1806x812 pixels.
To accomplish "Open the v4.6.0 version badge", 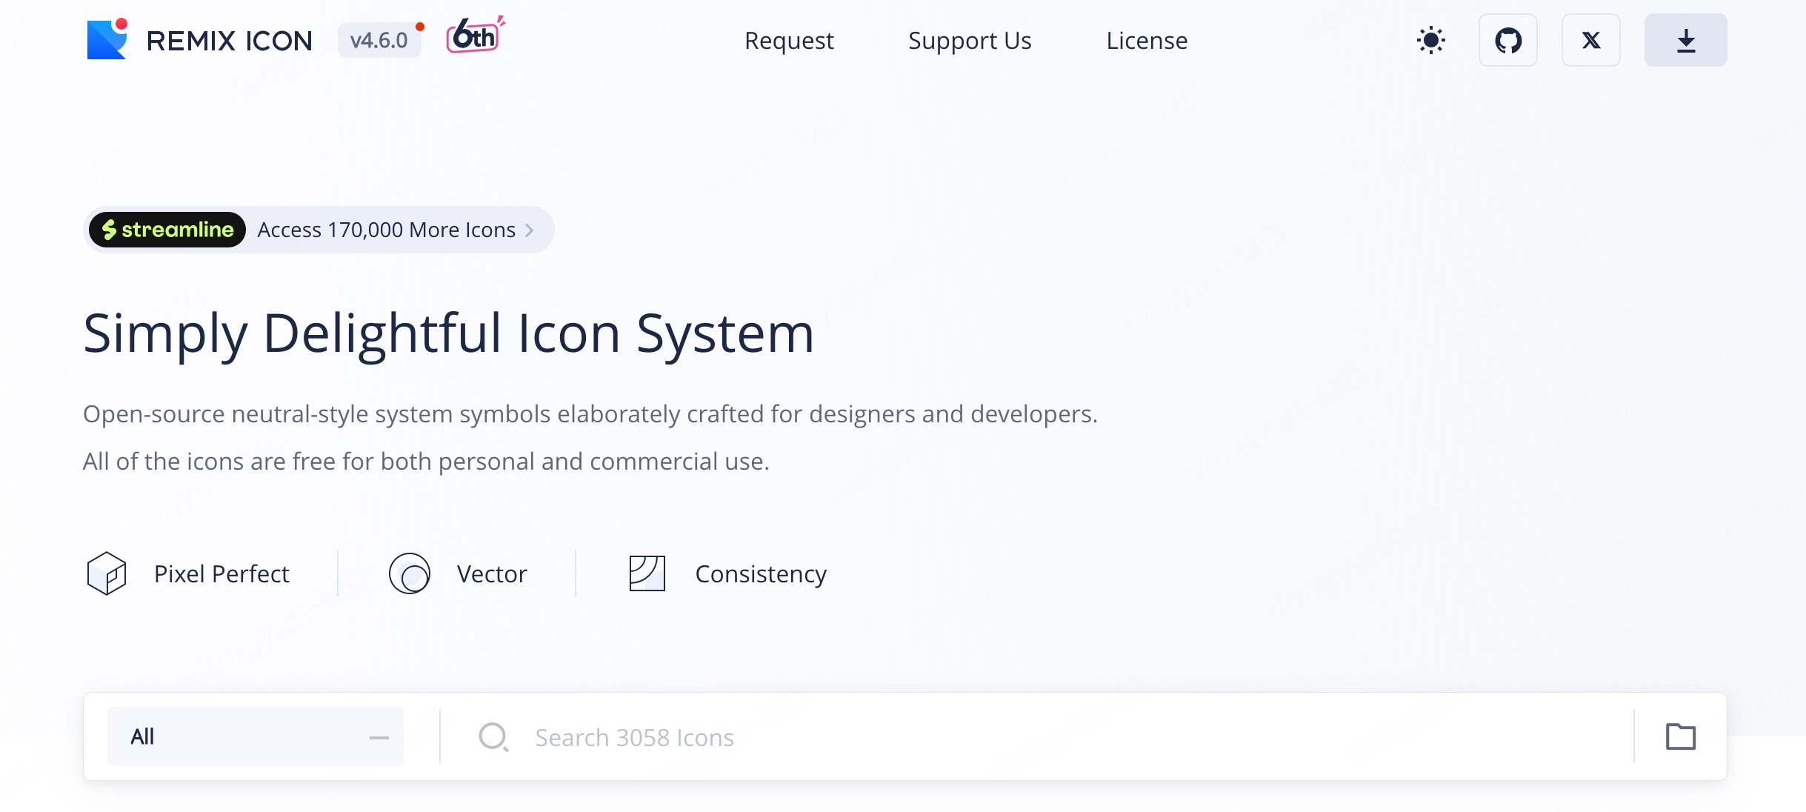I will [x=379, y=40].
